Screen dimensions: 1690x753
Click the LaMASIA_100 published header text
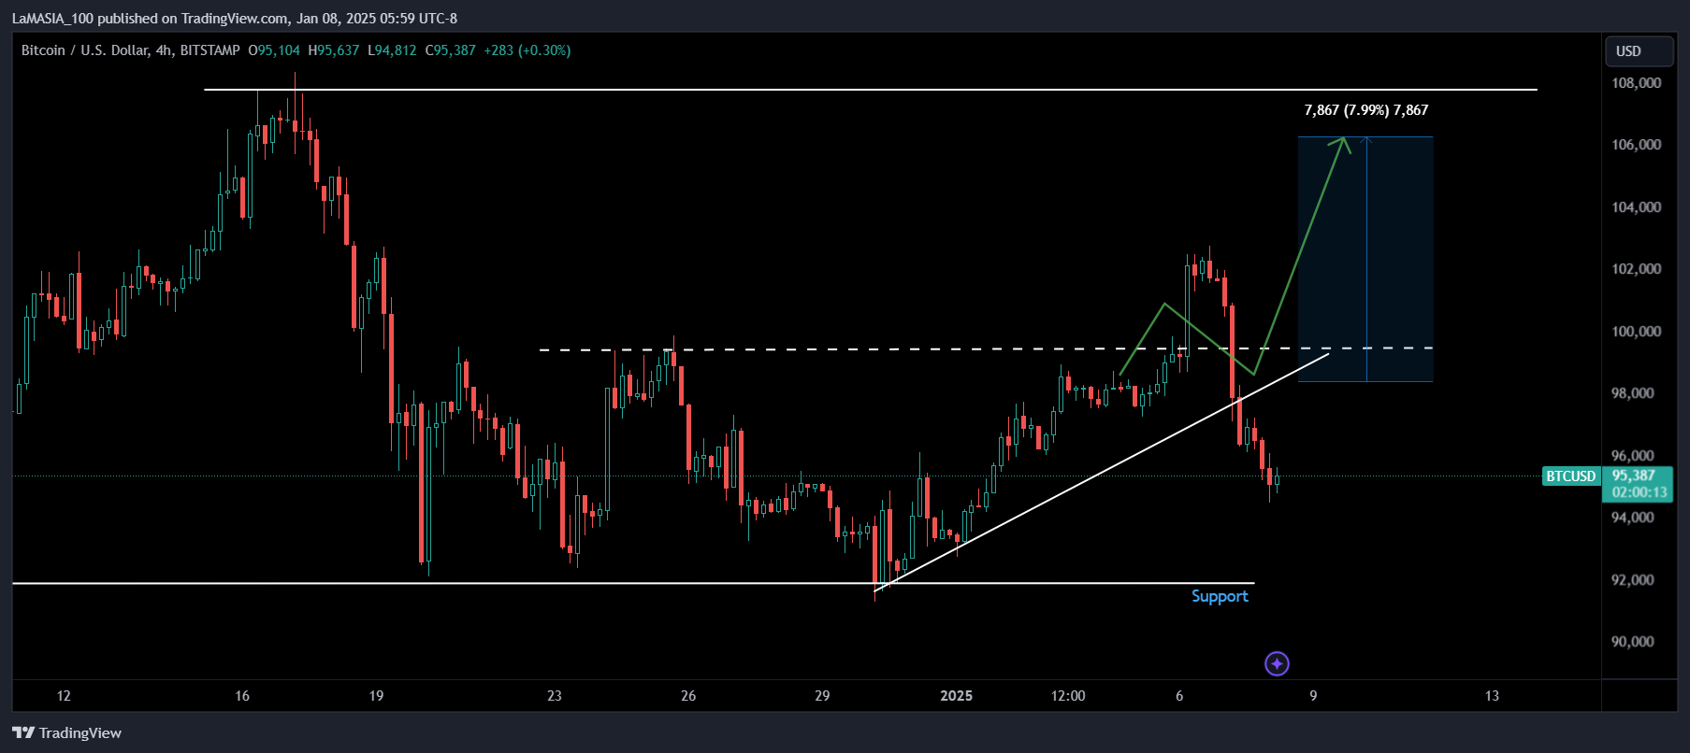pos(235,18)
